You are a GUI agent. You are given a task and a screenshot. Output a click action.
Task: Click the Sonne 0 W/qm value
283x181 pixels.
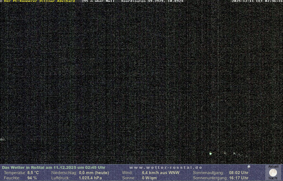tap(149, 178)
